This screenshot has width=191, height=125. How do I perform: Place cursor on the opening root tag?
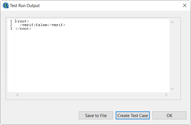pos(22,21)
